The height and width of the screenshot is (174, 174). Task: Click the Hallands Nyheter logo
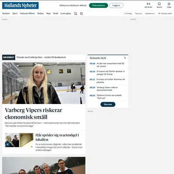point(20,6)
